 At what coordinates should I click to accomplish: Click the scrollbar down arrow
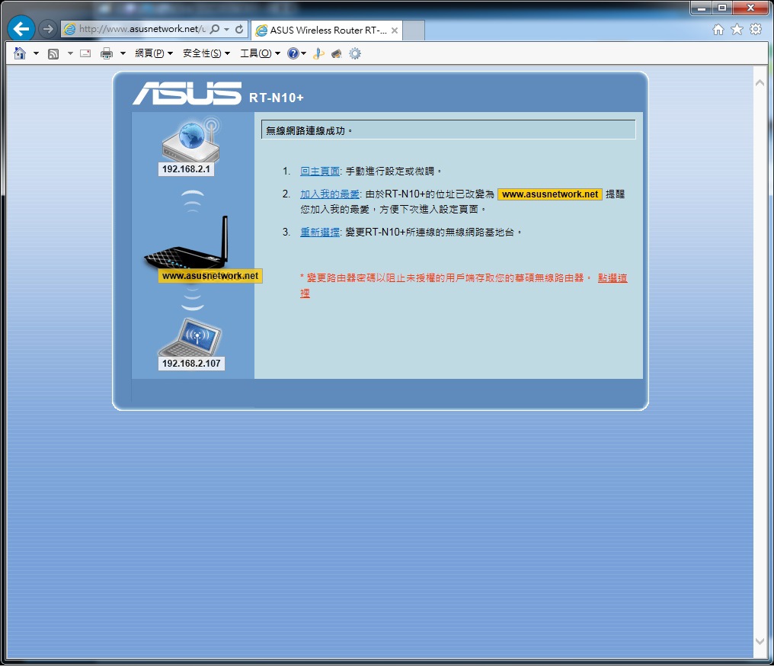pos(760,641)
